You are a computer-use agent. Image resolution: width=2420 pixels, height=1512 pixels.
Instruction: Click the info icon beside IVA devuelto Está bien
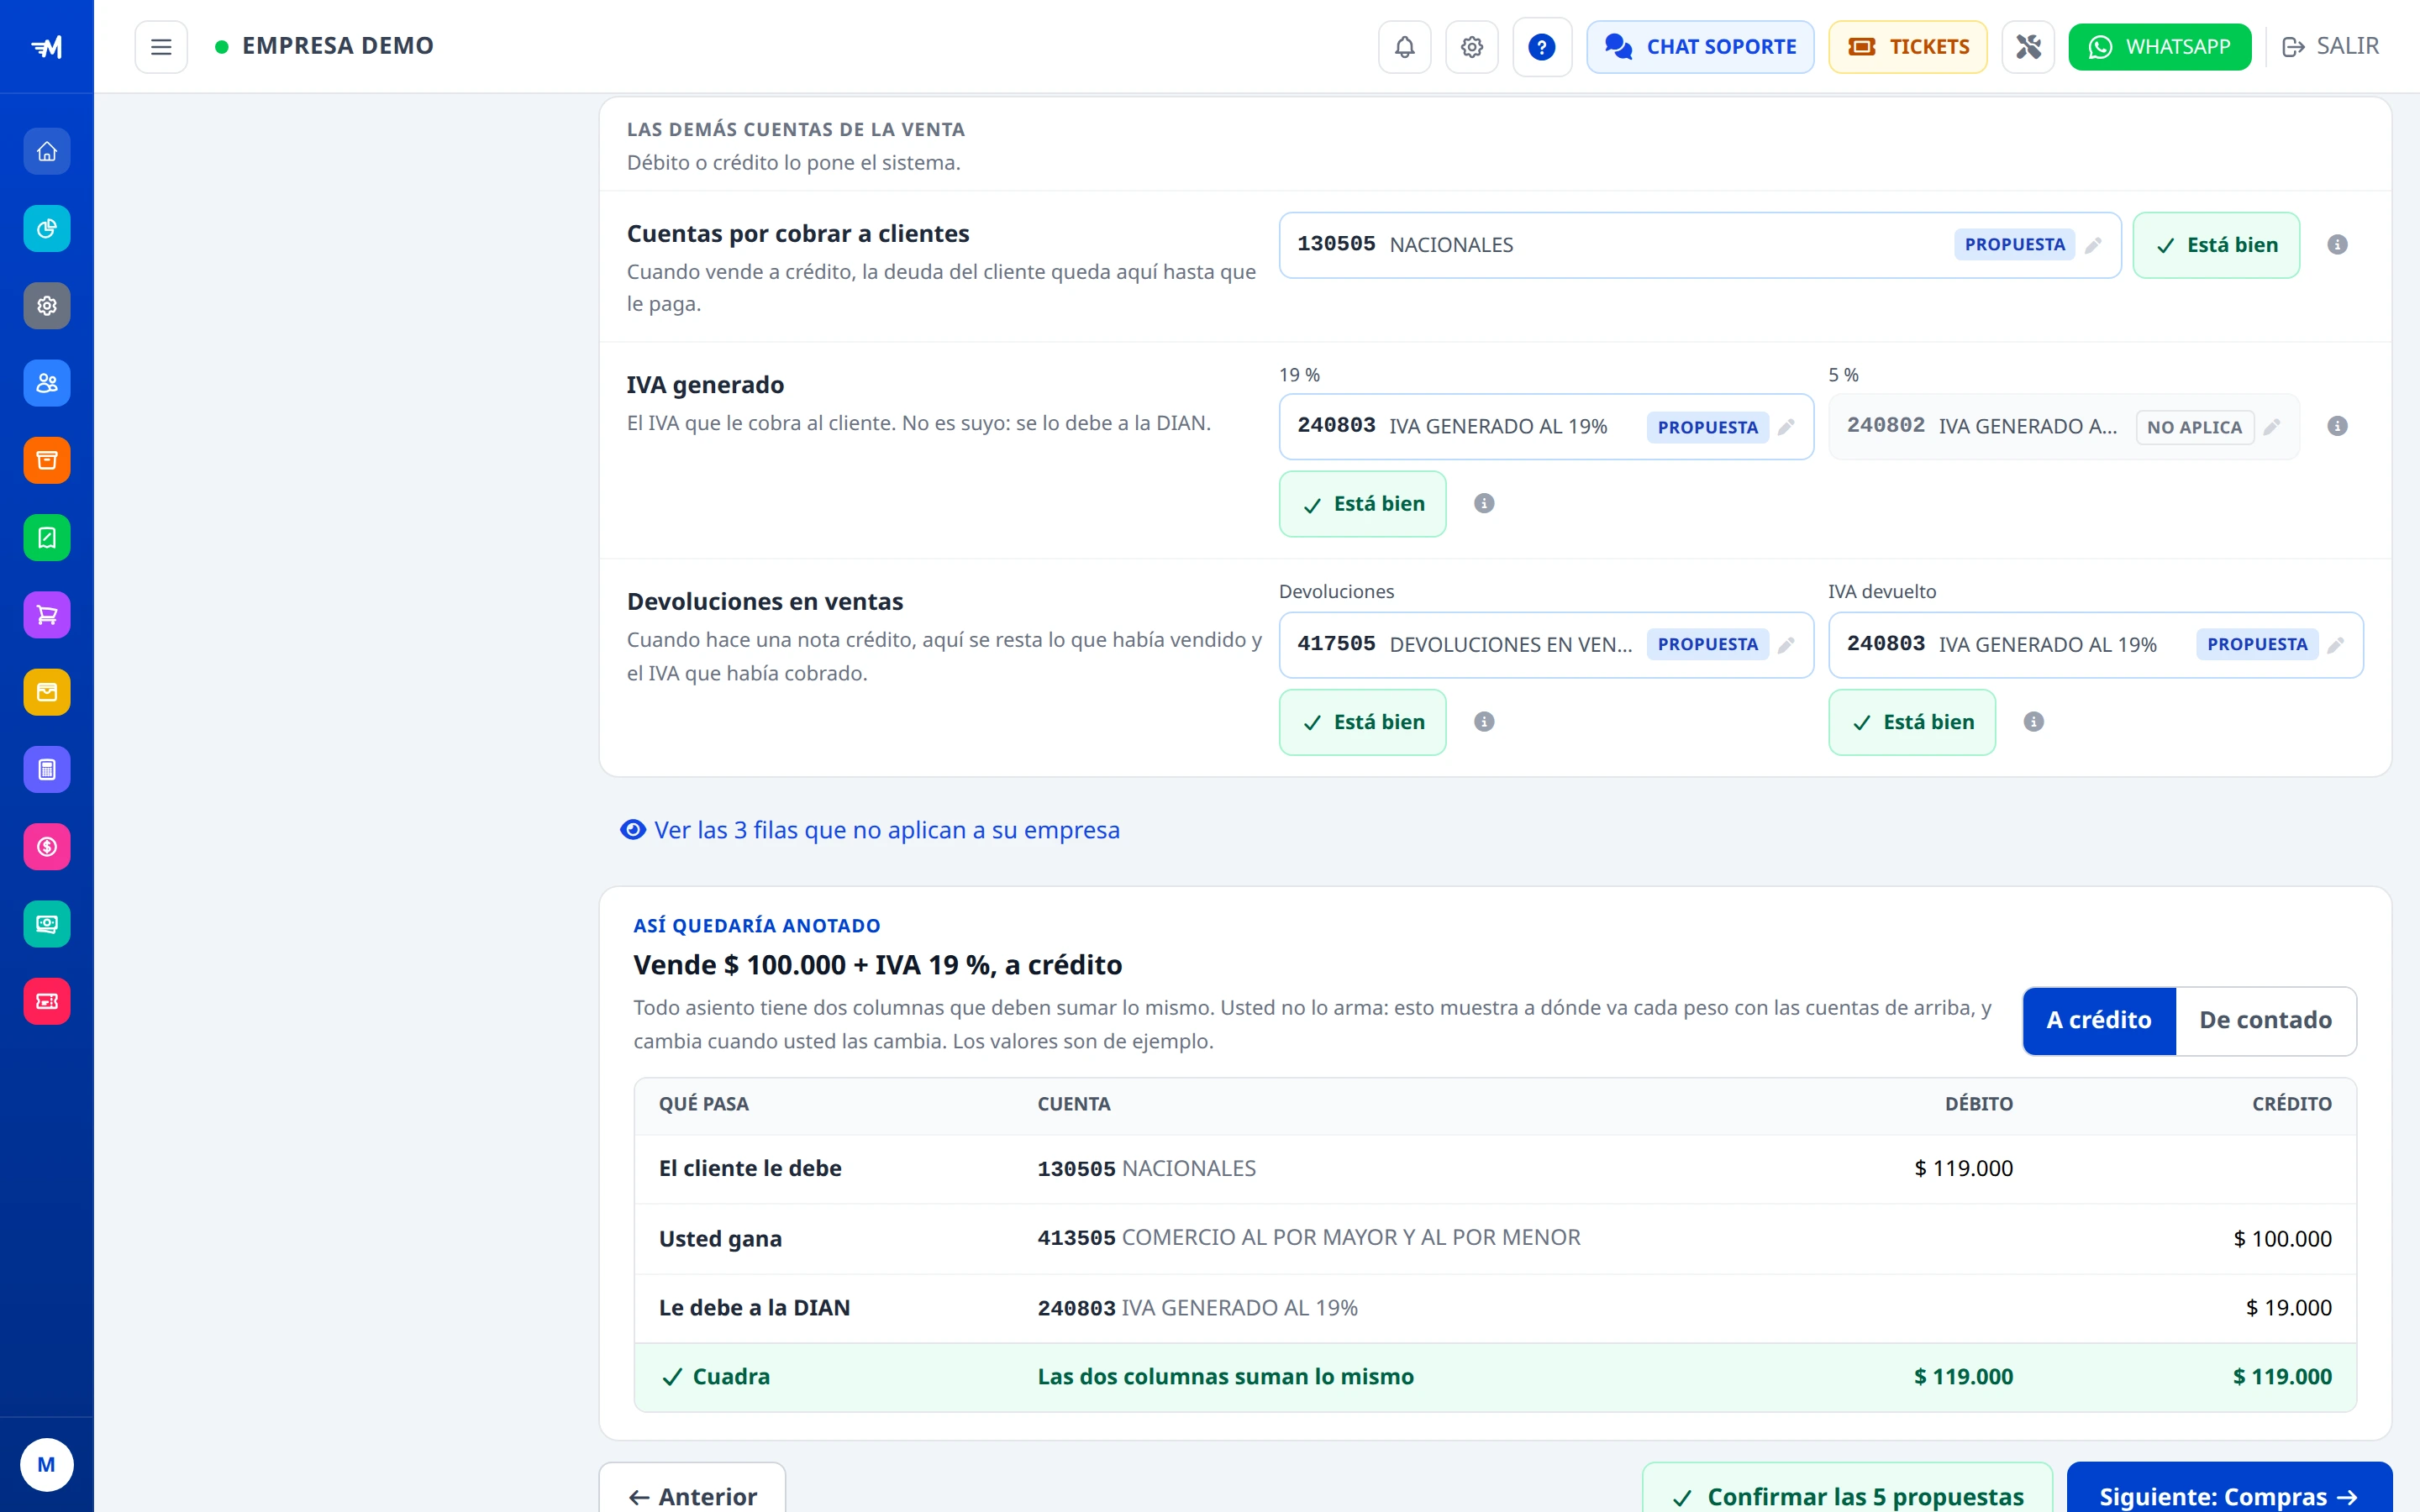pyautogui.click(x=2033, y=722)
